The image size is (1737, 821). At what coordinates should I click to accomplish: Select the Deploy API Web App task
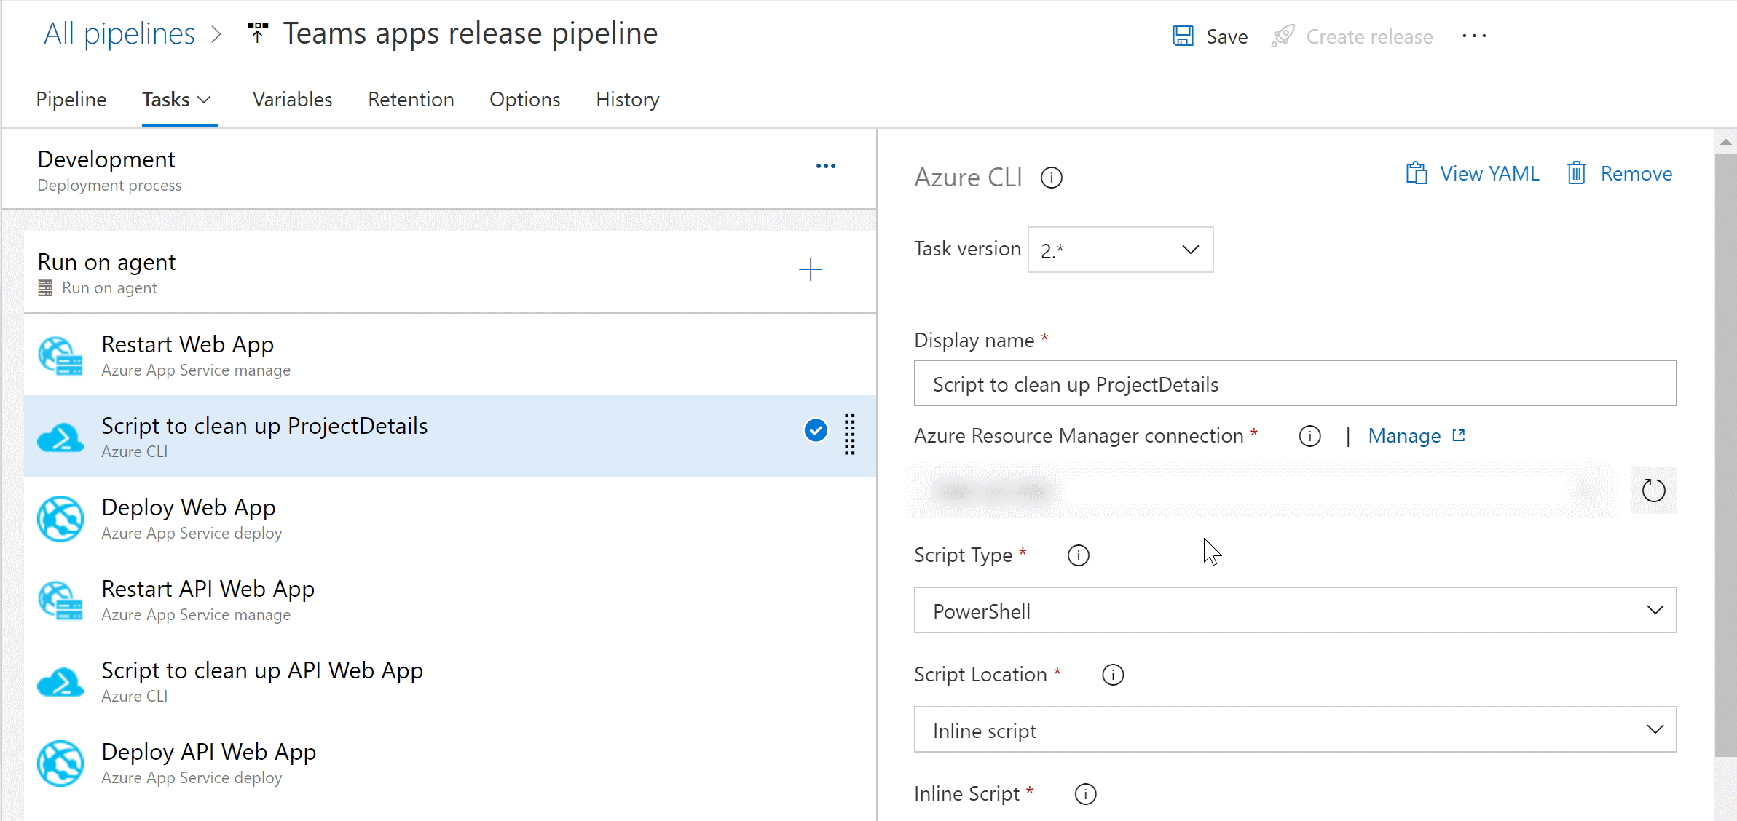click(x=450, y=763)
